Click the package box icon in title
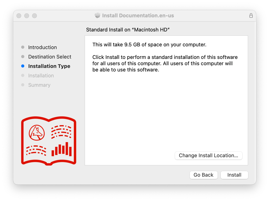The width and height of the screenshot is (274, 201). 97,16
